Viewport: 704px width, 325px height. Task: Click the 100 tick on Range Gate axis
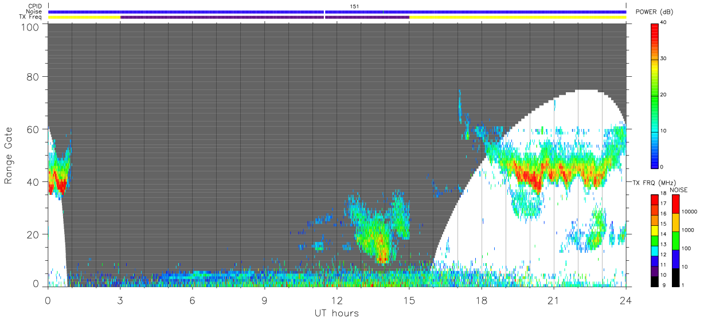29,27
